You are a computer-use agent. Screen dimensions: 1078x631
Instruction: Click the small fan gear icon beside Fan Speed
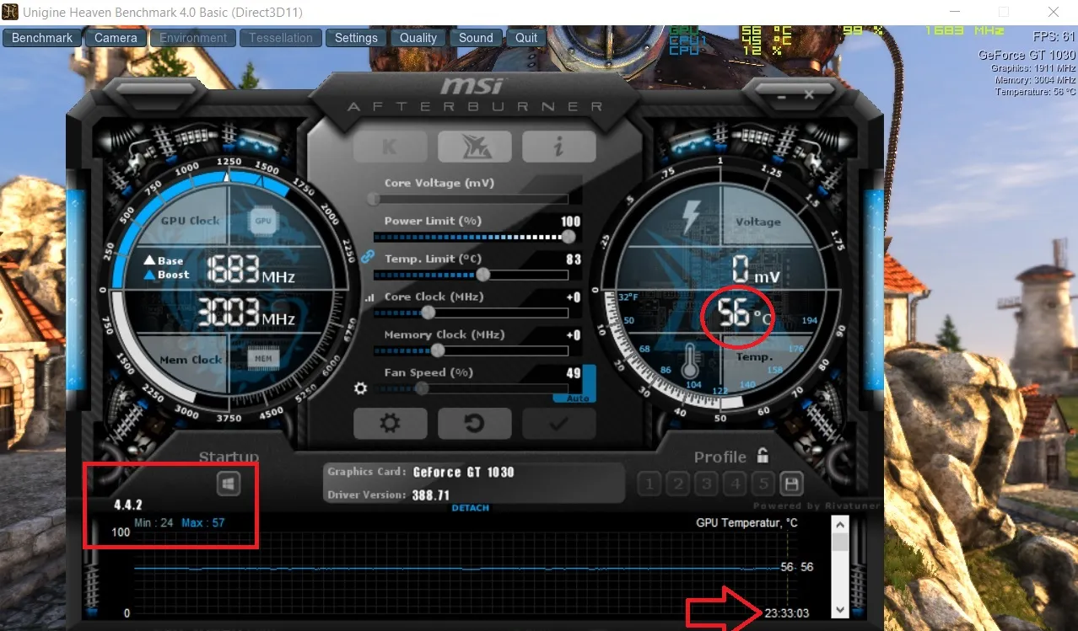point(361,388)
